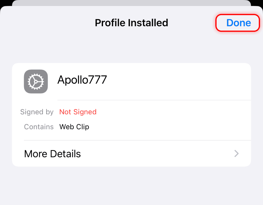263x205 pixels.
Task: Tap Done to dismiss the profile dialog
Action: 238,23
